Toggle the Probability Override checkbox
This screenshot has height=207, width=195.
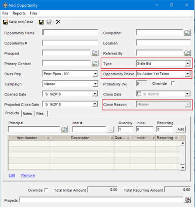point(173,83)
